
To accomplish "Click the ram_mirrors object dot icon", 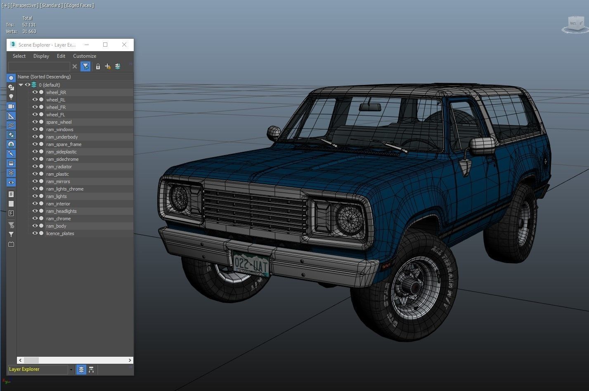I will point(41,181).
